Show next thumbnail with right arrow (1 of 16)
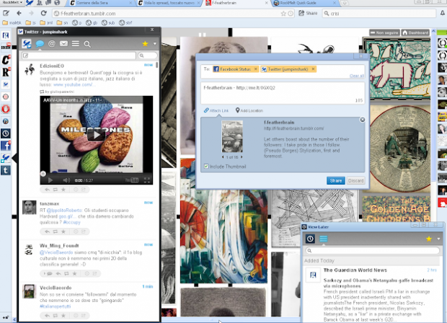 (x=242, y=157)
